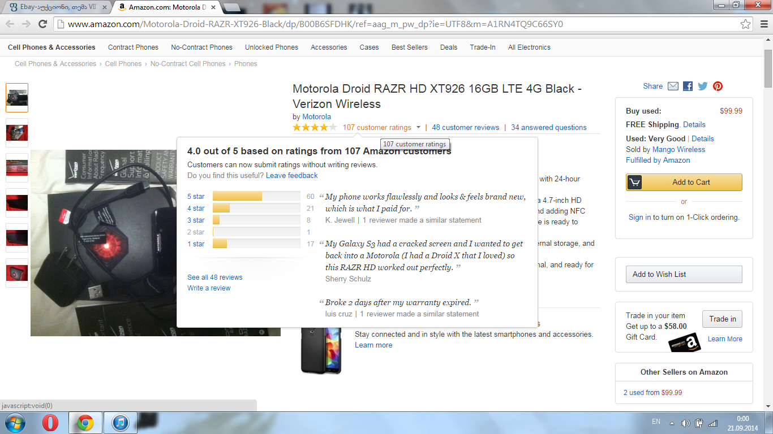This screenshot has height=434, width=773.
Task: Expand the customer ratings dropdown arrow
Action: [x=418, y=128]
